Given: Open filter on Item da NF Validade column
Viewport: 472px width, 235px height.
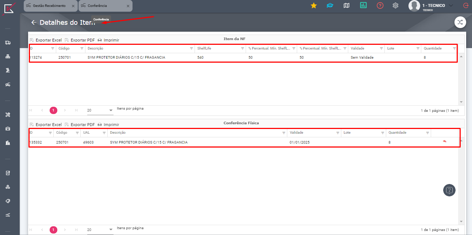Looking at the screenshot, I should 381,48.
